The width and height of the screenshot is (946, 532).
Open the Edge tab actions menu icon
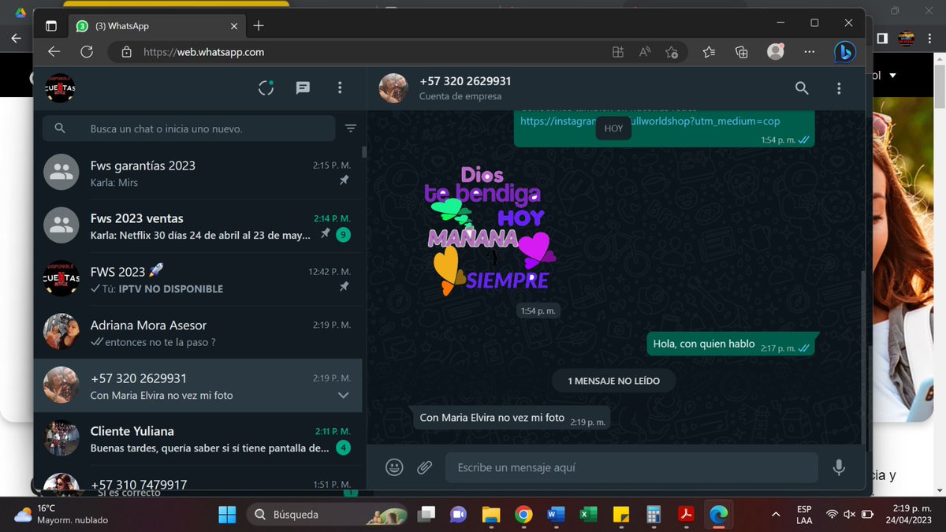[51, 25]
